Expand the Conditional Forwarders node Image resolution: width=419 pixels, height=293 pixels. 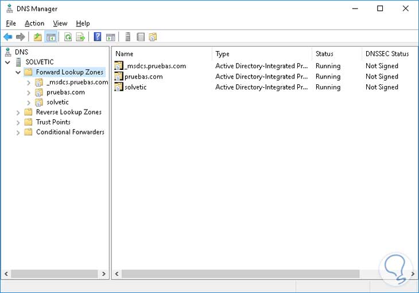(x=18, y=132)
